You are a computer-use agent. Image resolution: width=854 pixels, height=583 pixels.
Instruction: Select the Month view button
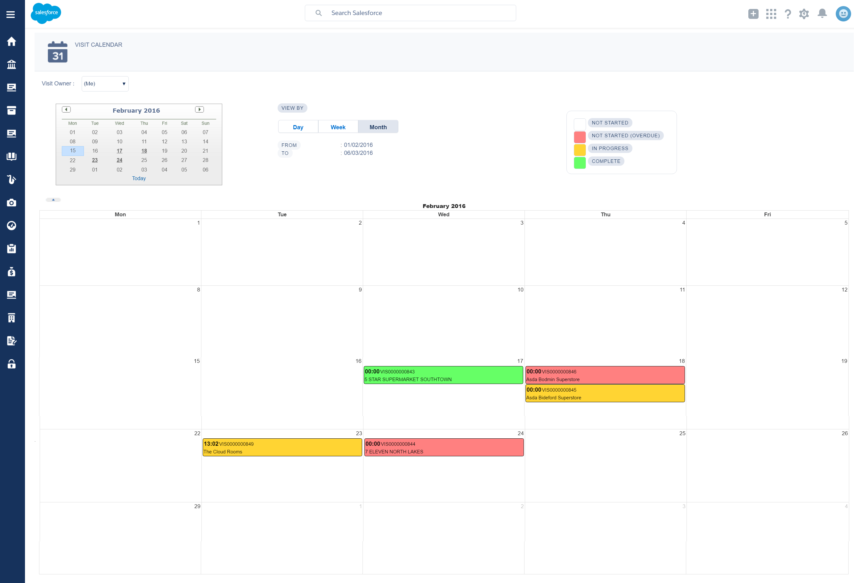(x=378, y=127)
